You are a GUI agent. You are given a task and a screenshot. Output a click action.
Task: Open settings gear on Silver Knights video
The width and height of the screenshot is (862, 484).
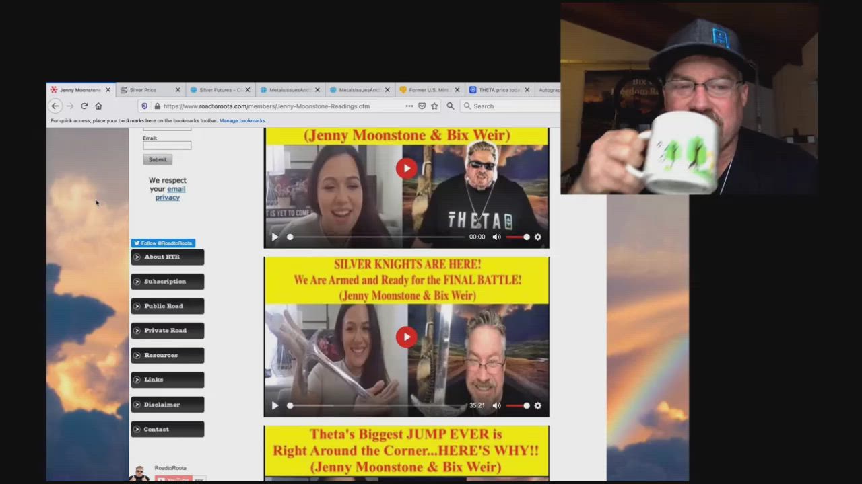point(537,405)
